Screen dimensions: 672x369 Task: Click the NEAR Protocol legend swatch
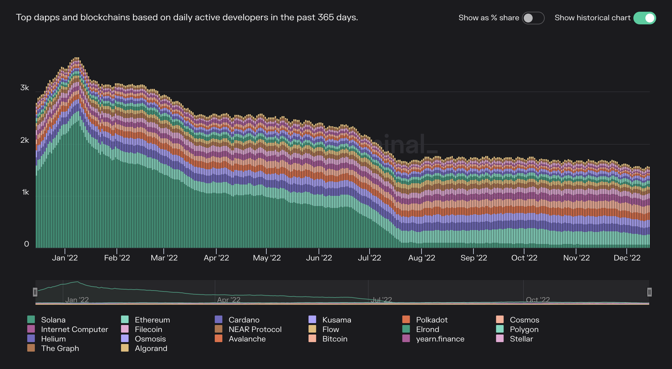coord(219,329)
